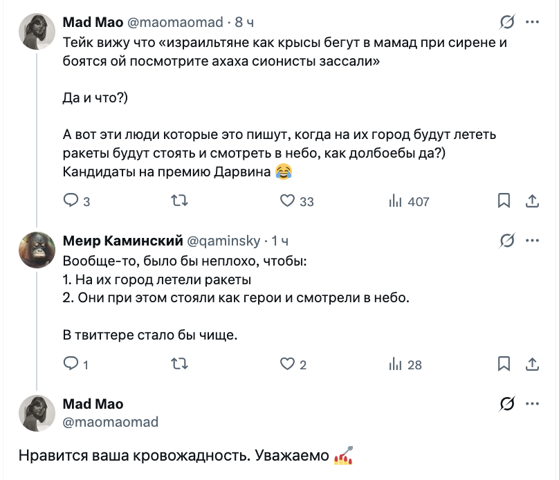Open more options on first tweet
This screenshot has height=480, width=559.
pyautogui.click(x=532, y=24)
